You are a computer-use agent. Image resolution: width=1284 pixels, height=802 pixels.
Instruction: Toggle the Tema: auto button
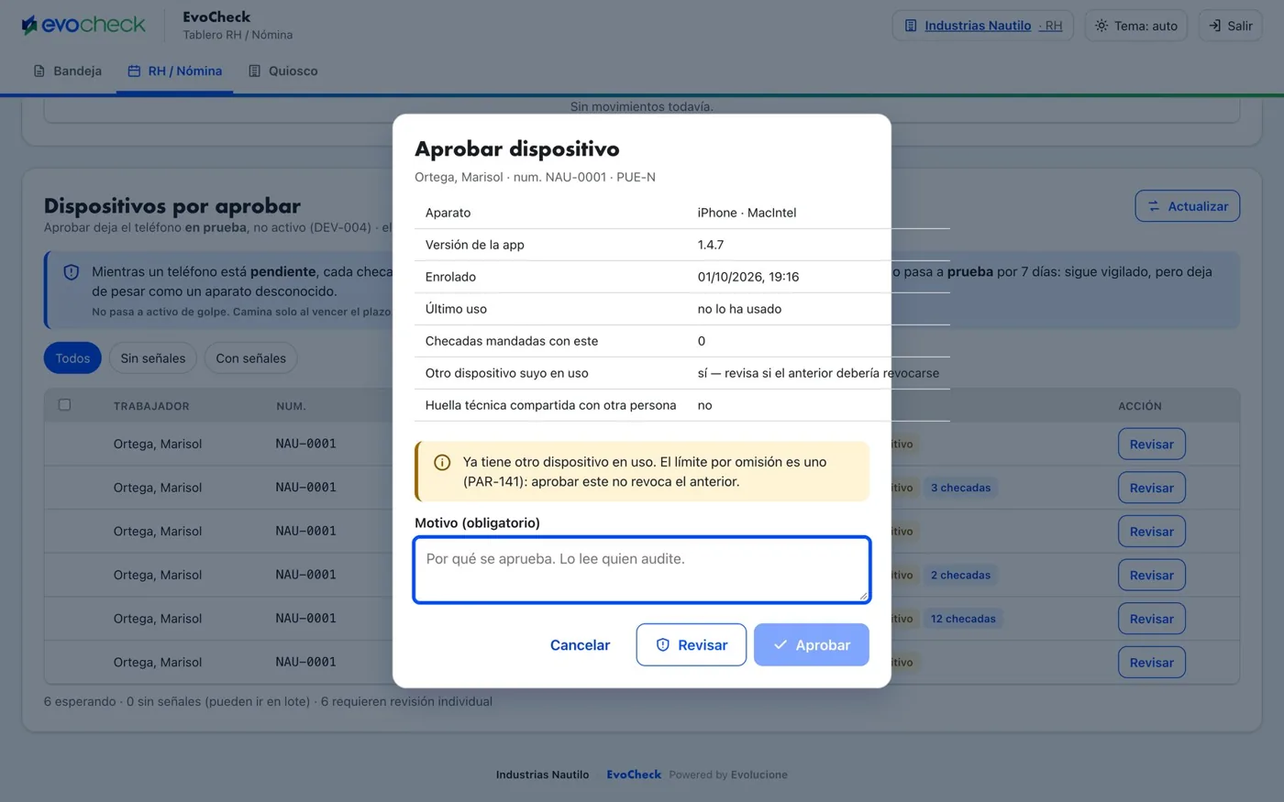1136,26
